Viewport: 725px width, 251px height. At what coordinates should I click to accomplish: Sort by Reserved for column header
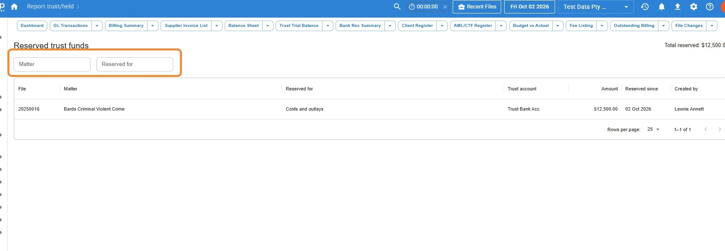[x=299, y=89]
